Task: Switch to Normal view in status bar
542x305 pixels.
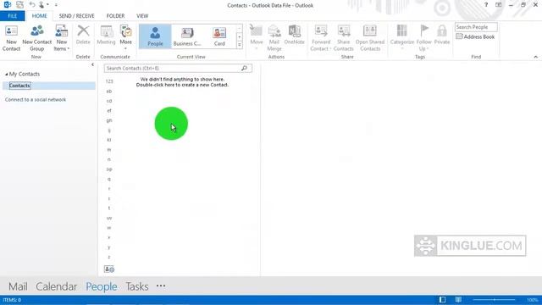Action: point(442,300)
